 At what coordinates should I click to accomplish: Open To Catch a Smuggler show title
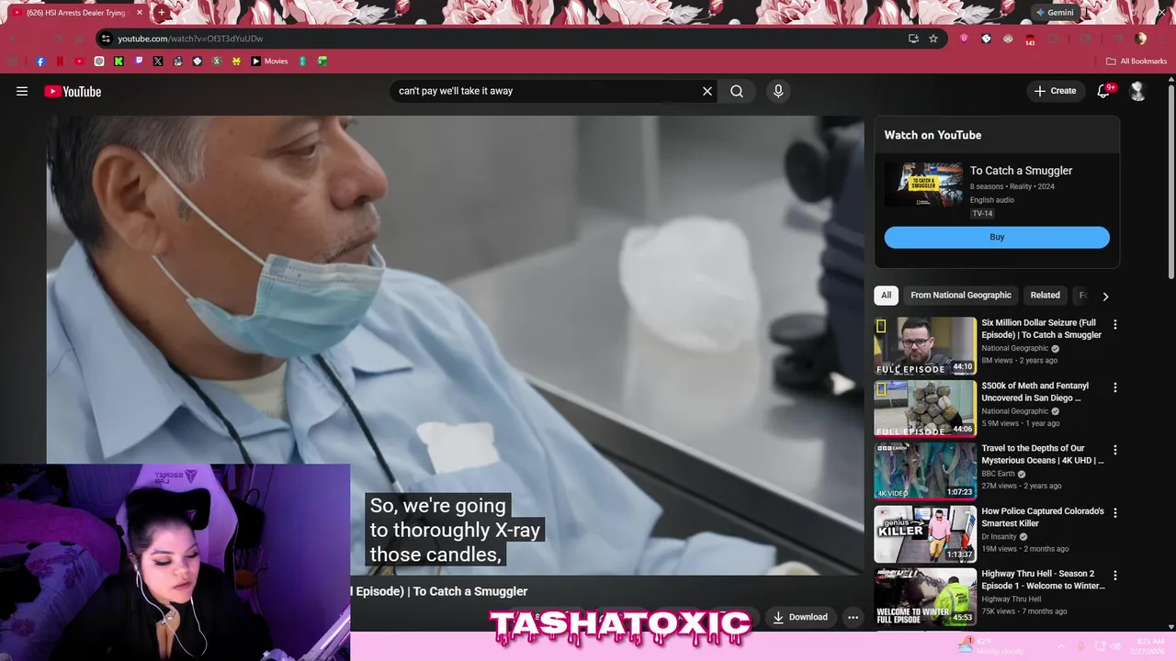pos(1021,171)
